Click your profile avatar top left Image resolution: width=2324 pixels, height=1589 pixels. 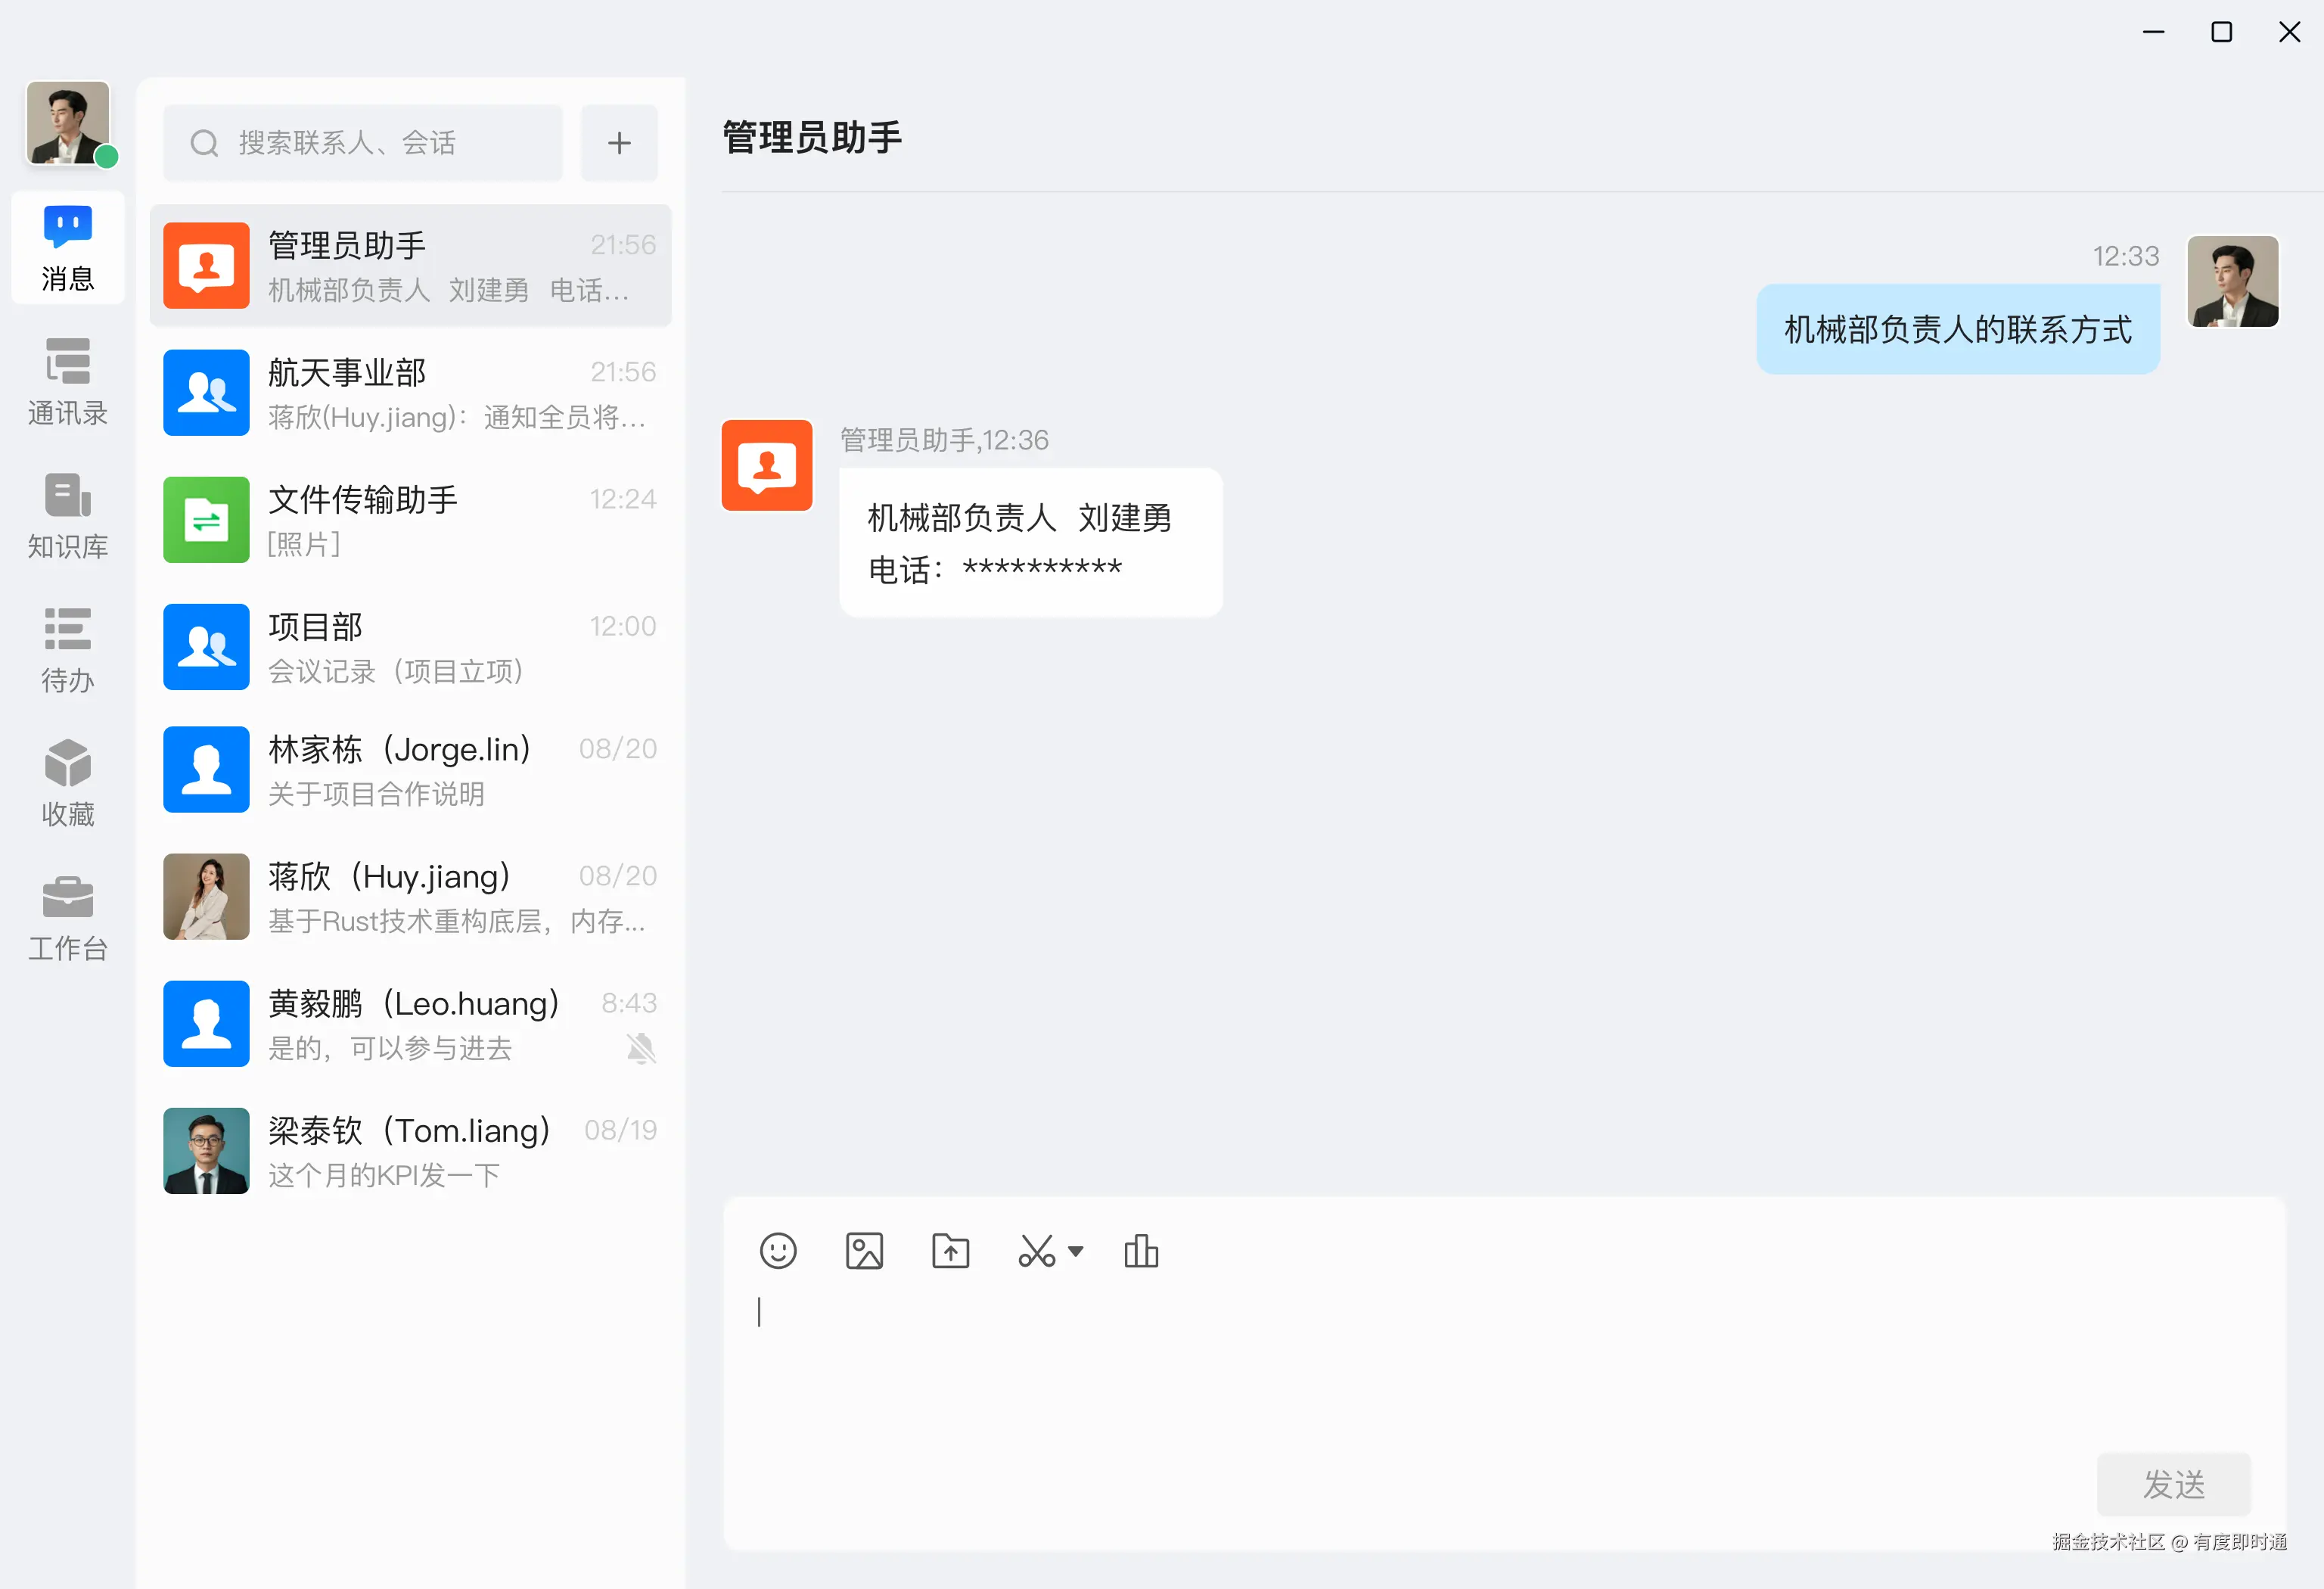pyautogui.click(x=68, y=122)
